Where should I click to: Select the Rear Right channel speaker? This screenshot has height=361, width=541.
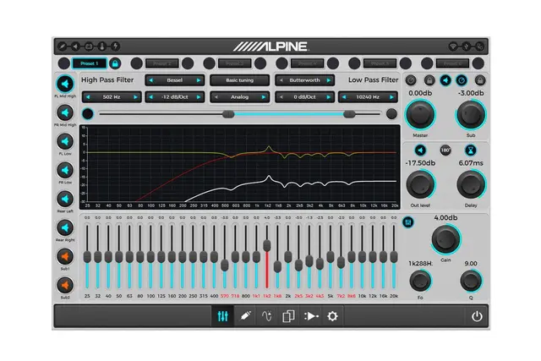click(x=65, y=227)
